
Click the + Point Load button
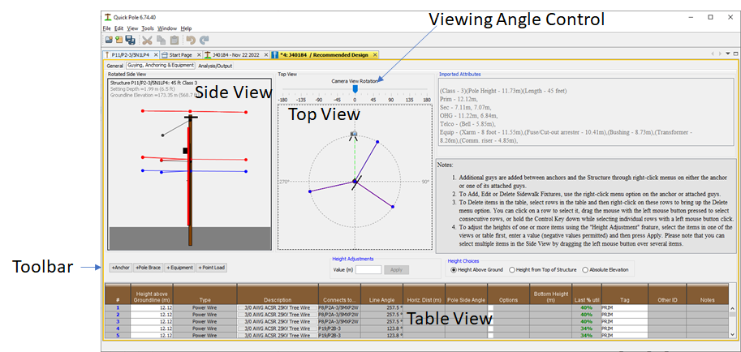pos(212,268)
